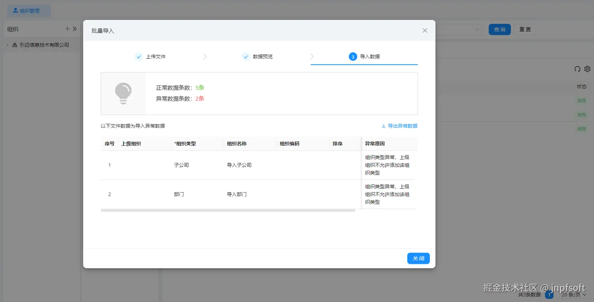This screenshot has width=594, height=302.
Task: Select 引迈信息技术有限公司 in the tree
Action: (x=44, y=45)
